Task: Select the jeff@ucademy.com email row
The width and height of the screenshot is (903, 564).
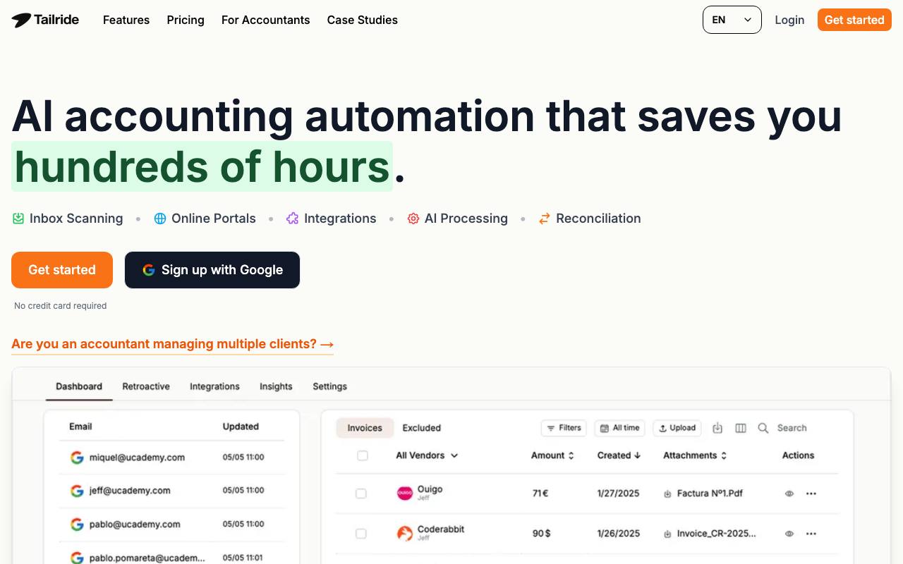Action: 171,491
